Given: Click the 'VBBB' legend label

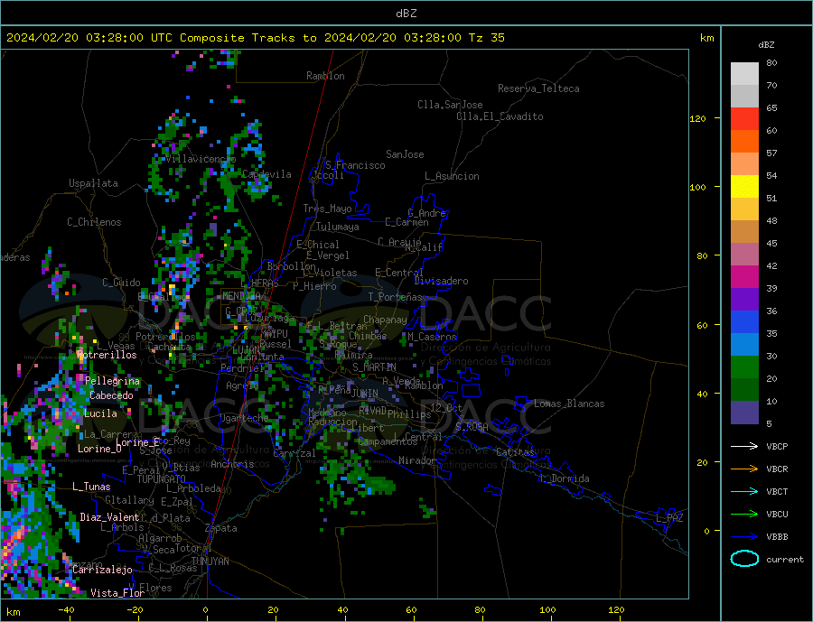Looking at the screenshot, I should point(777,537).
